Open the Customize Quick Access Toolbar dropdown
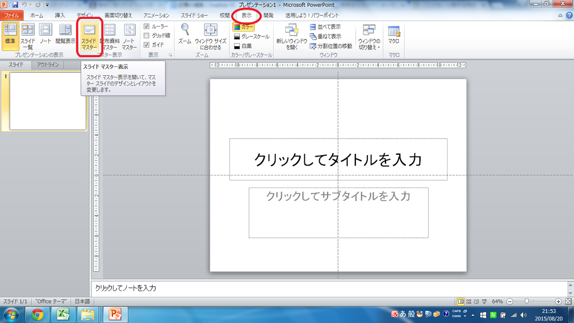 point(47,5)
